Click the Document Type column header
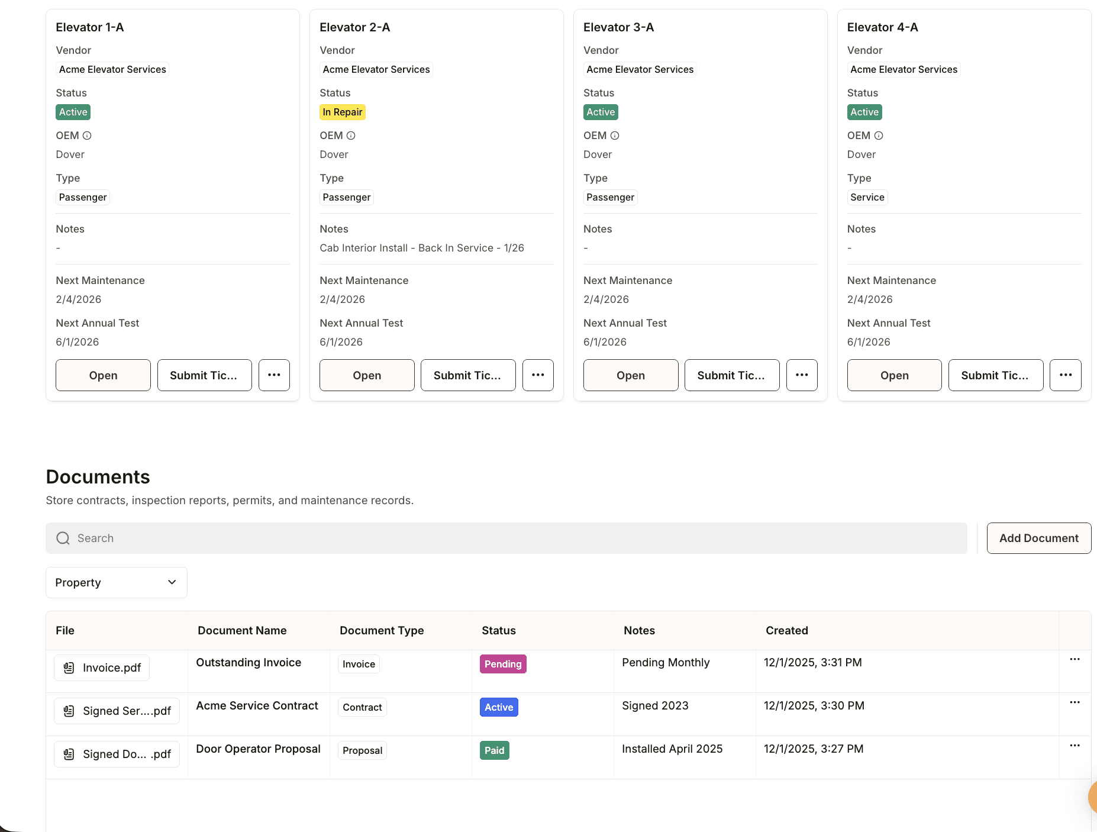The height and width of the screenshot is (832, 1097). [x=382, y=630]
